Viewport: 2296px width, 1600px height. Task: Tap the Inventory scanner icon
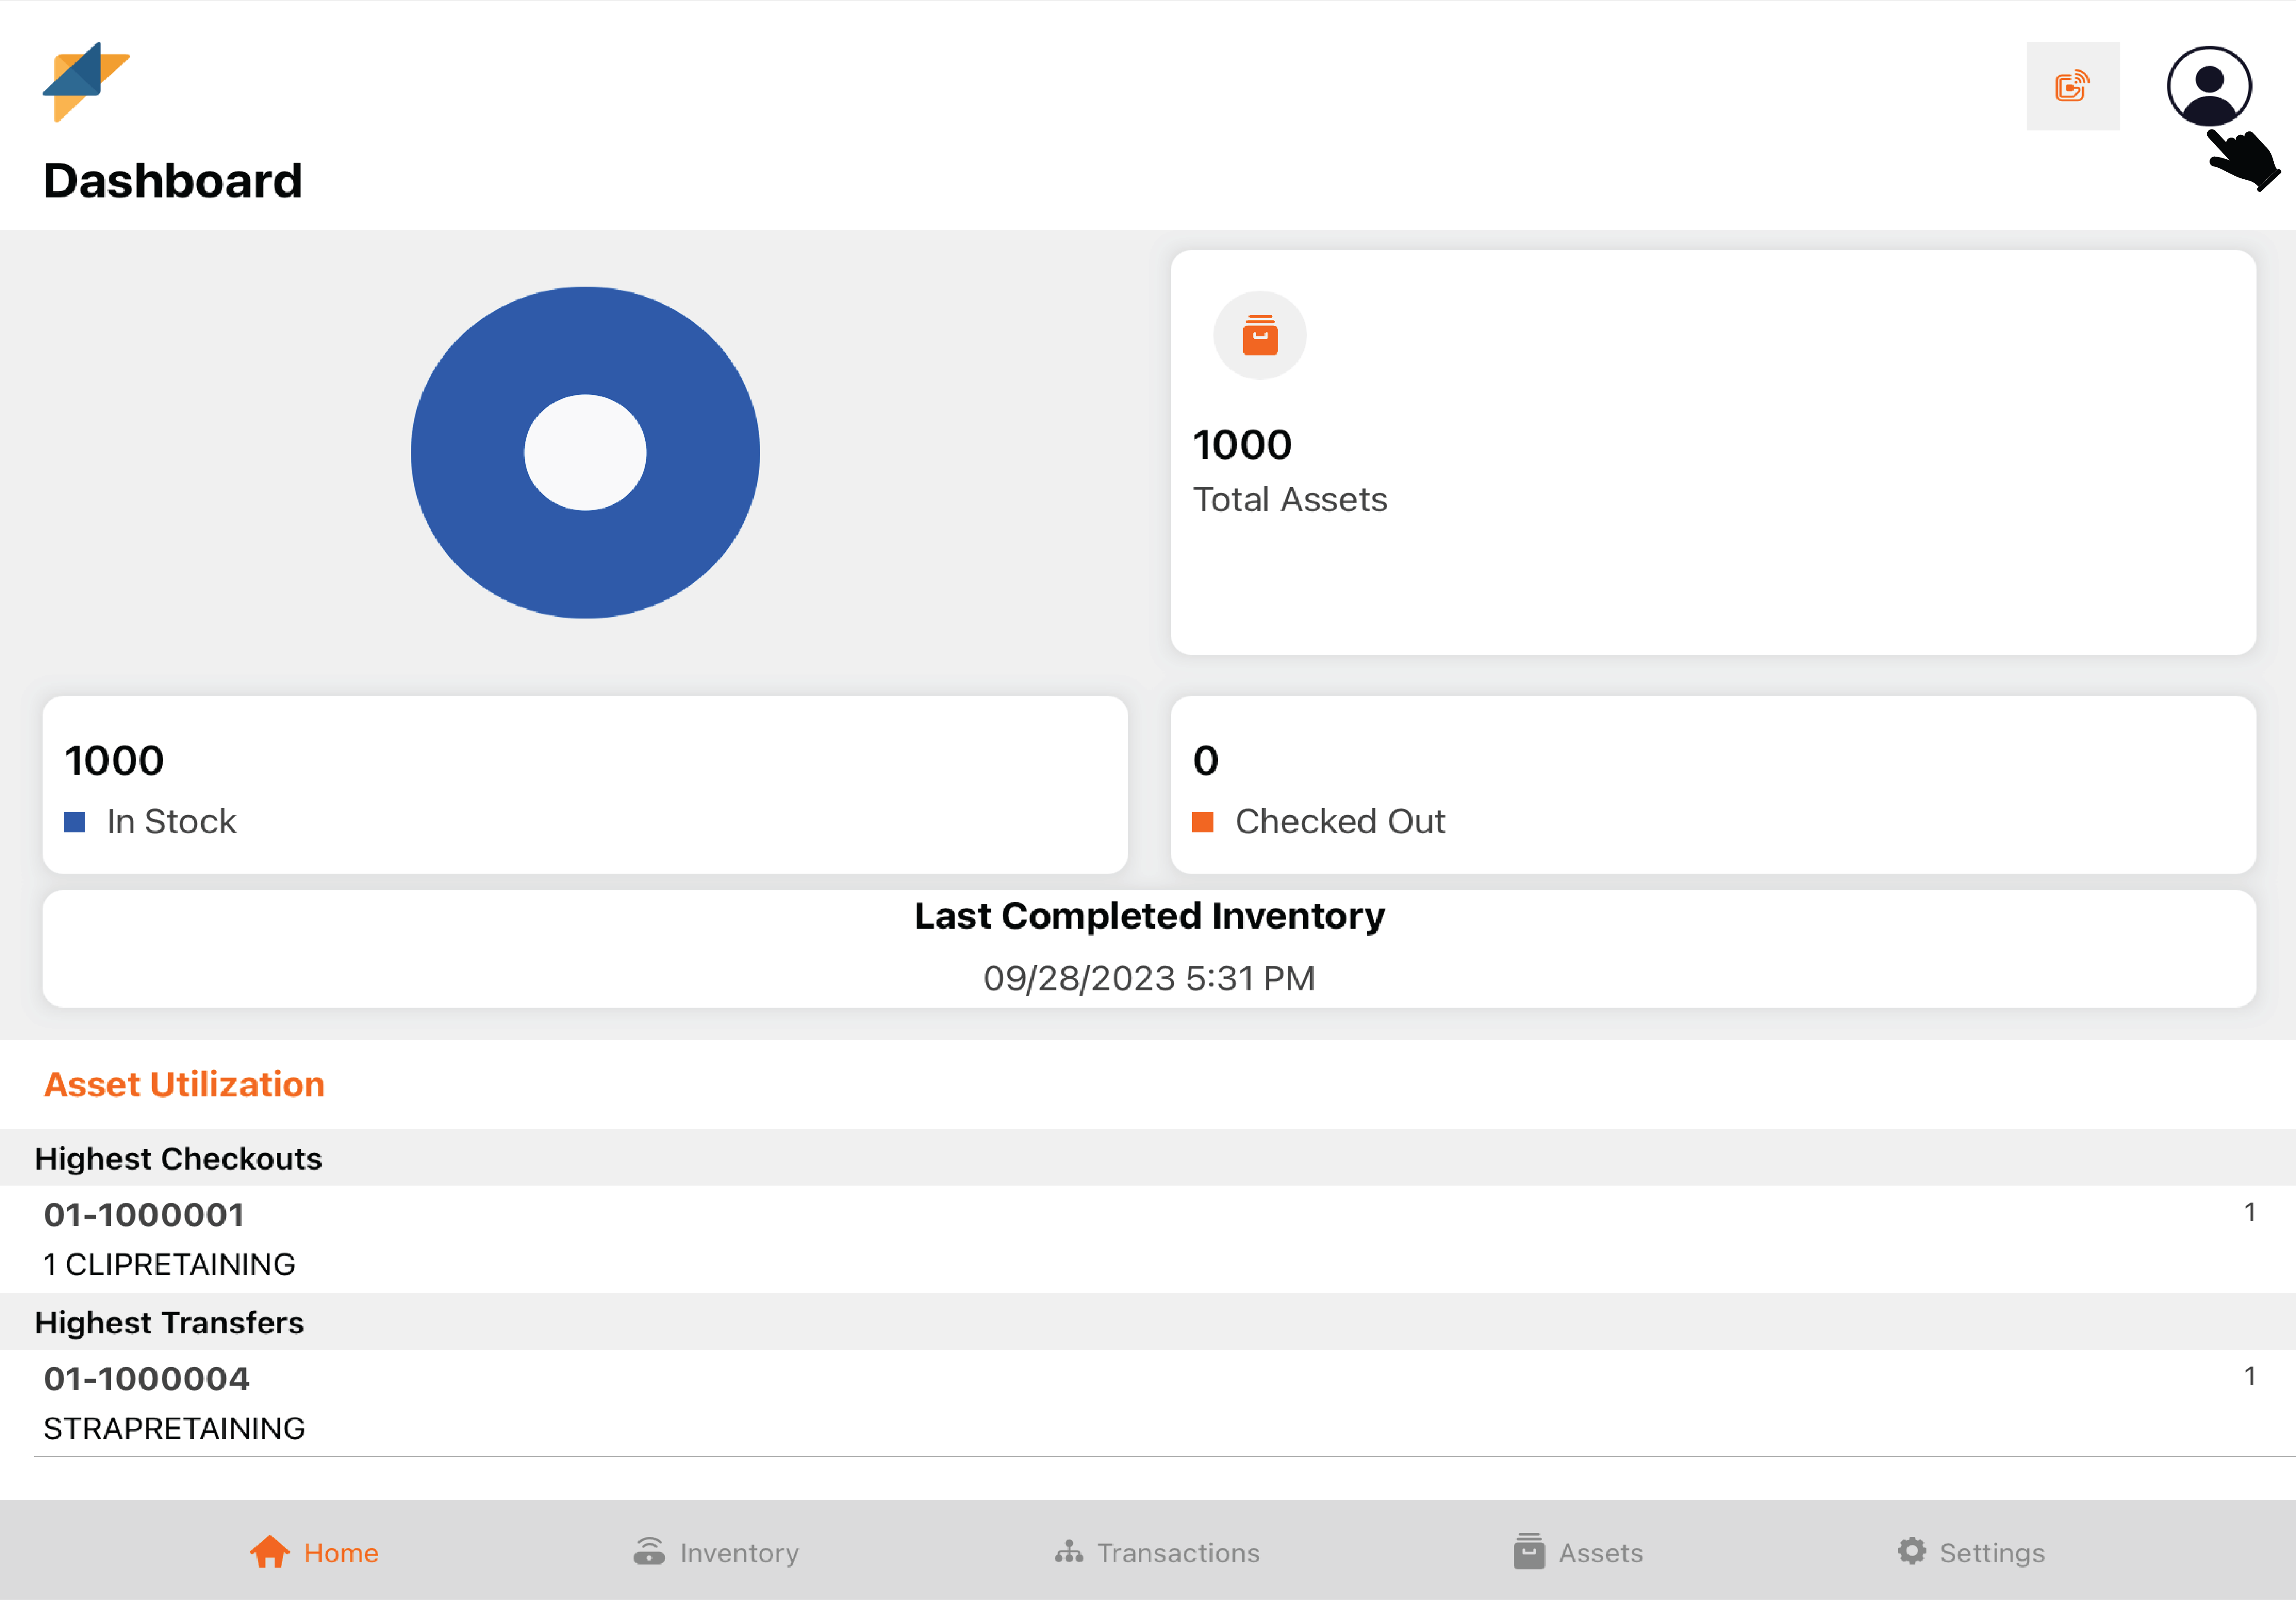pyautogui.click(x=649, y=1552)
